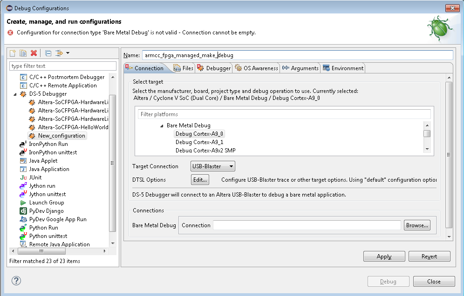Click the IronPython unittest icon
Screen dimensions: 464x296
pos(23,152)
